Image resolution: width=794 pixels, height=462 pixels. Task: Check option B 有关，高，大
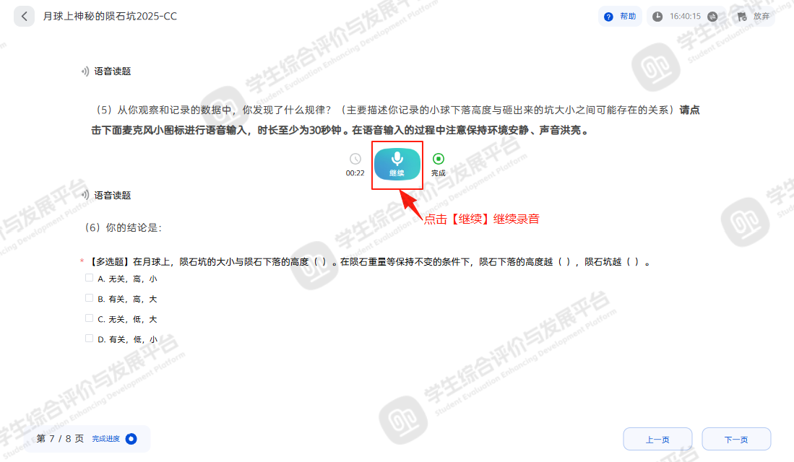point(89,298)
